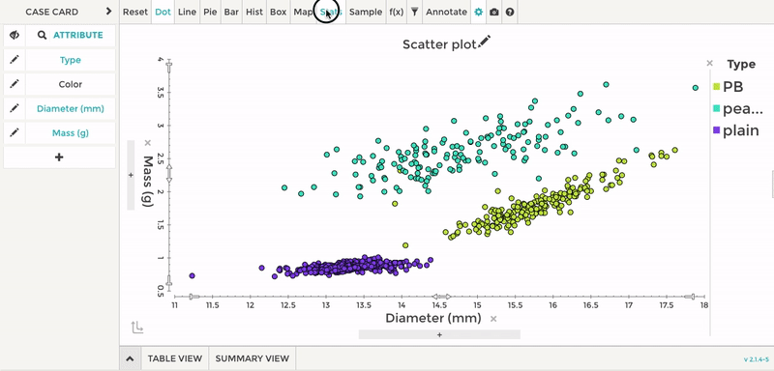Open the Table View tab
This screenshot has width=774, height=371.
pyautogui.click(x=175, y=358)
